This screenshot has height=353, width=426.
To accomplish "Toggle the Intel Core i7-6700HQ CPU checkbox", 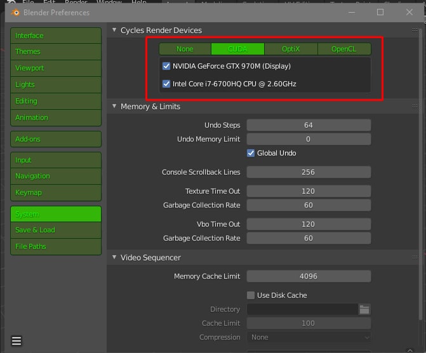I will pyautogui.click(x=166, y=84).
